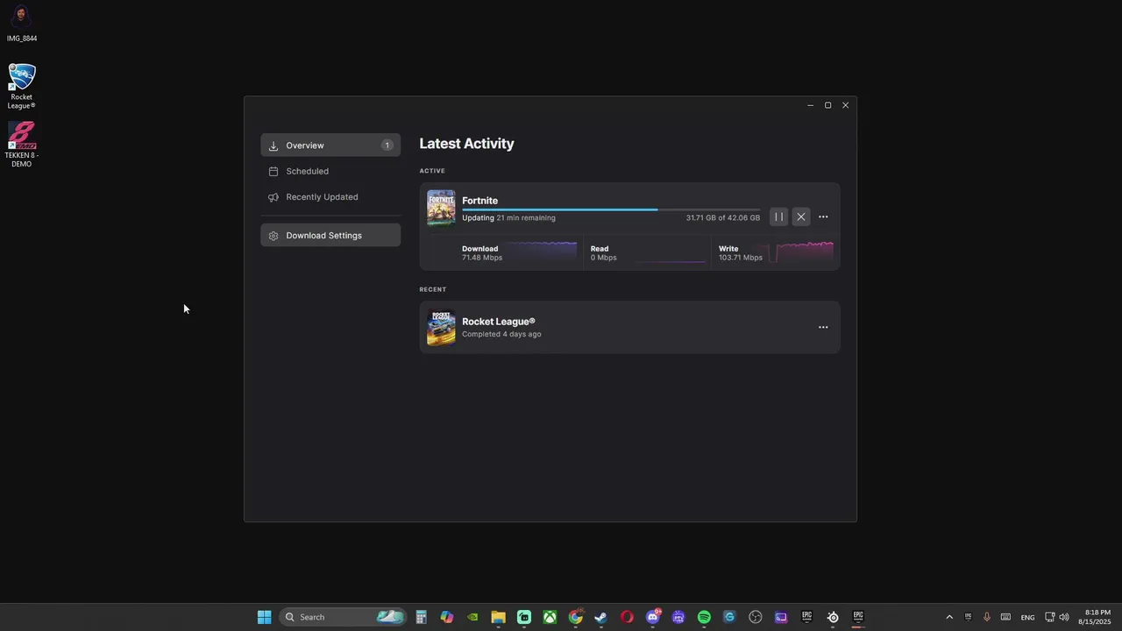Open the Fortnite three-dots options menu

pyautogui.click(x=823, y=217)
